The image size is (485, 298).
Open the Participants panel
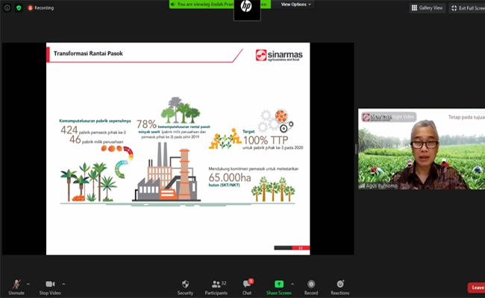216,287
